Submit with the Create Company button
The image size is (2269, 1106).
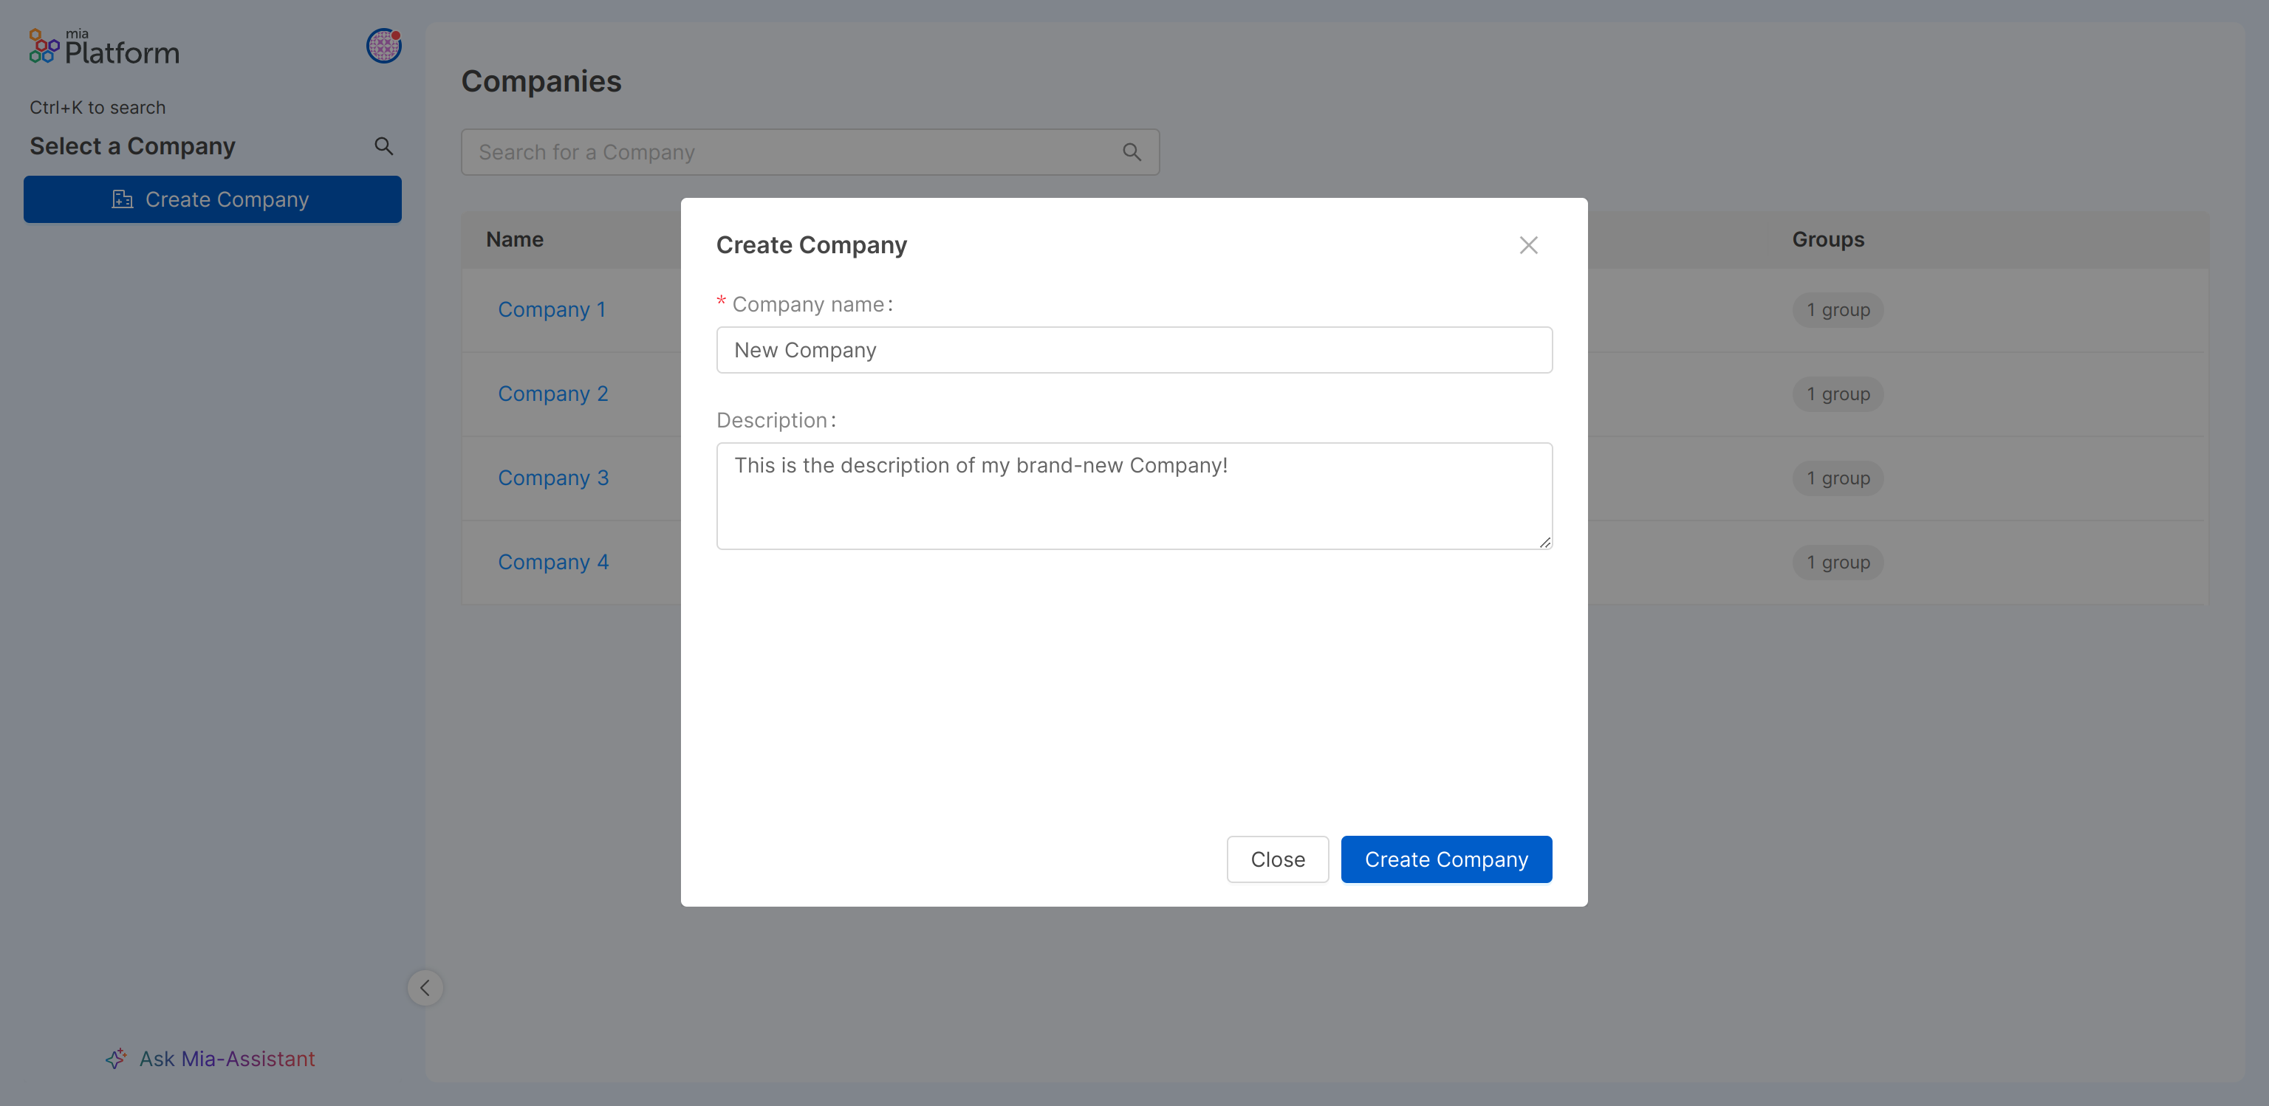click(x=1445, y=859)
